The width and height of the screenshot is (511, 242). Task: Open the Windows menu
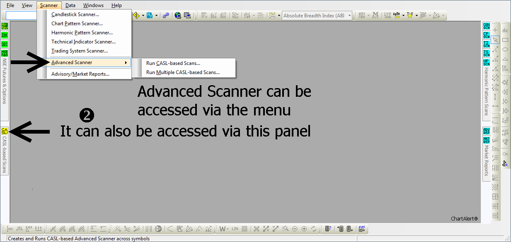point(93,5)
